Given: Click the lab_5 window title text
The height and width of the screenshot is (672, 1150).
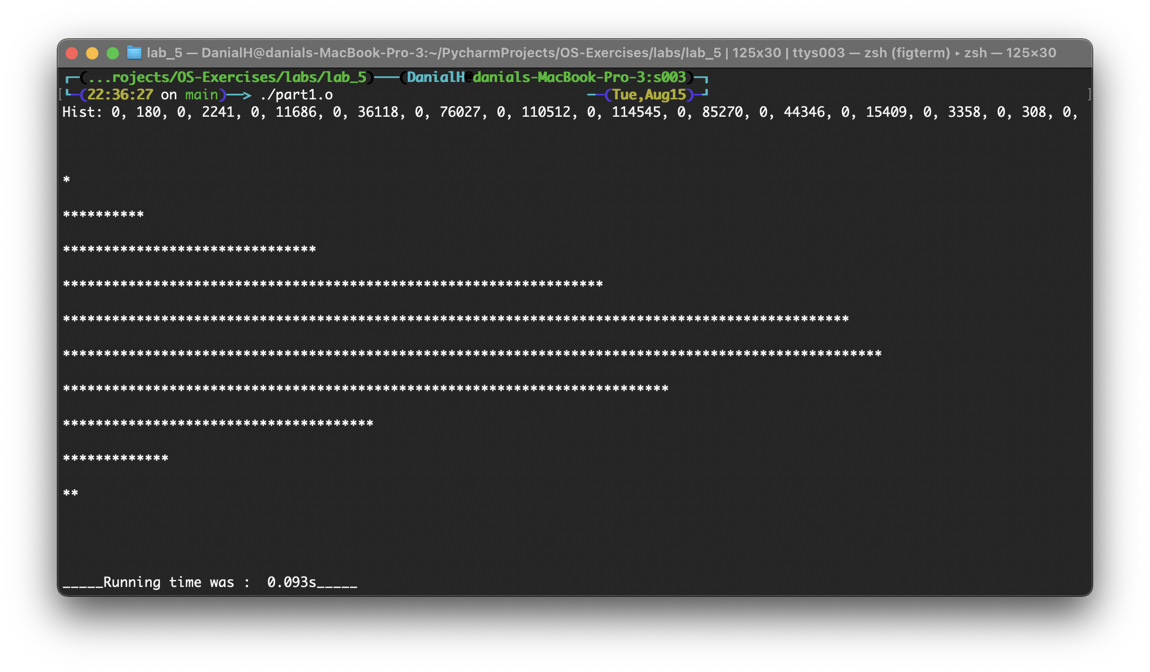Looking at the screenshot, I should 164,53.
